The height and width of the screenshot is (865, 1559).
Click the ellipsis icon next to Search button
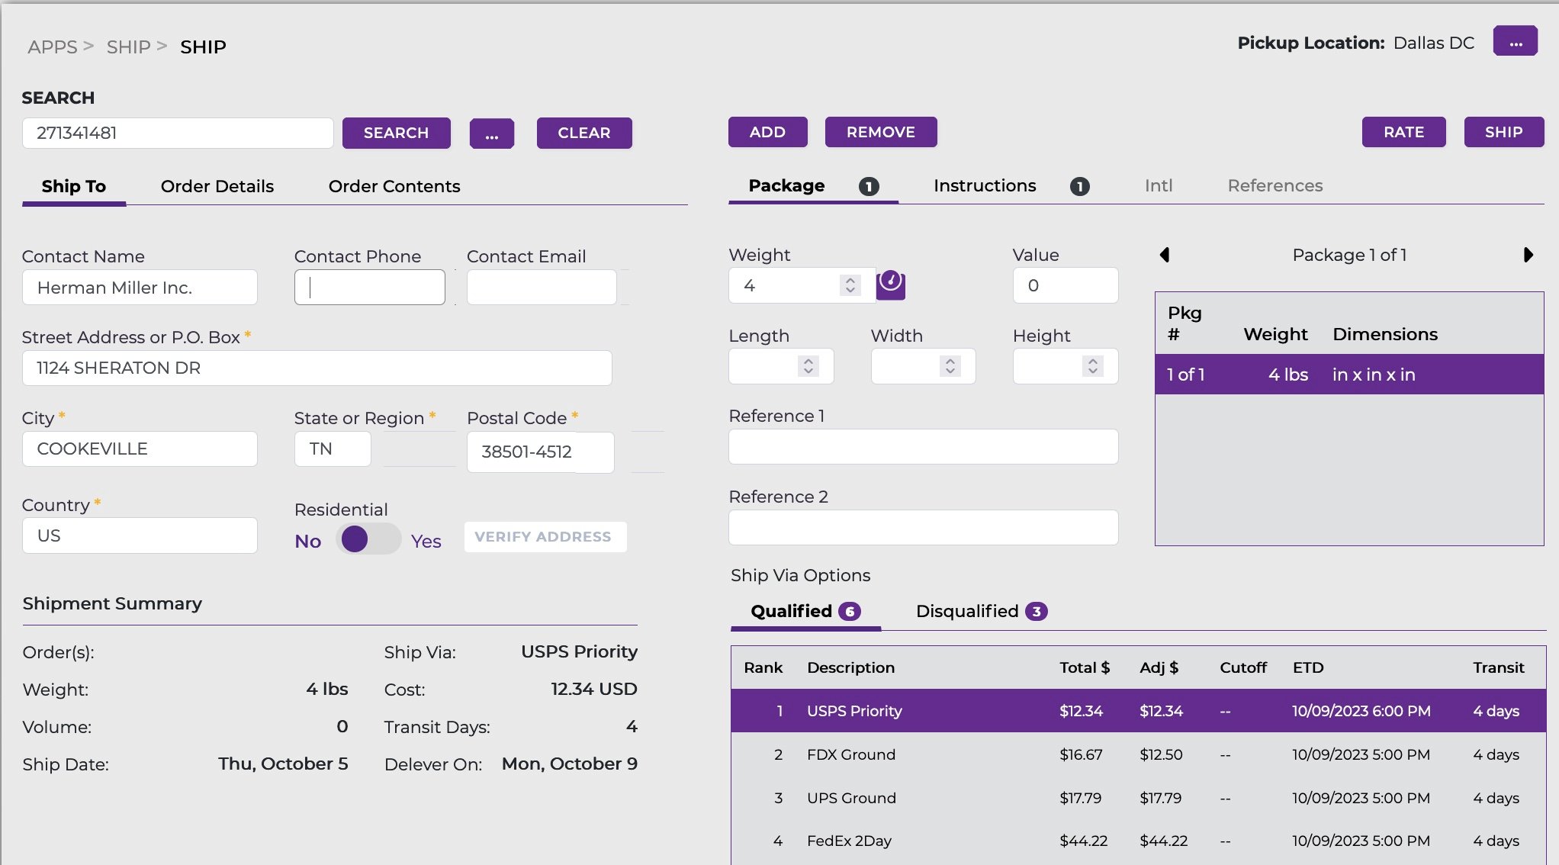[492, 133]
